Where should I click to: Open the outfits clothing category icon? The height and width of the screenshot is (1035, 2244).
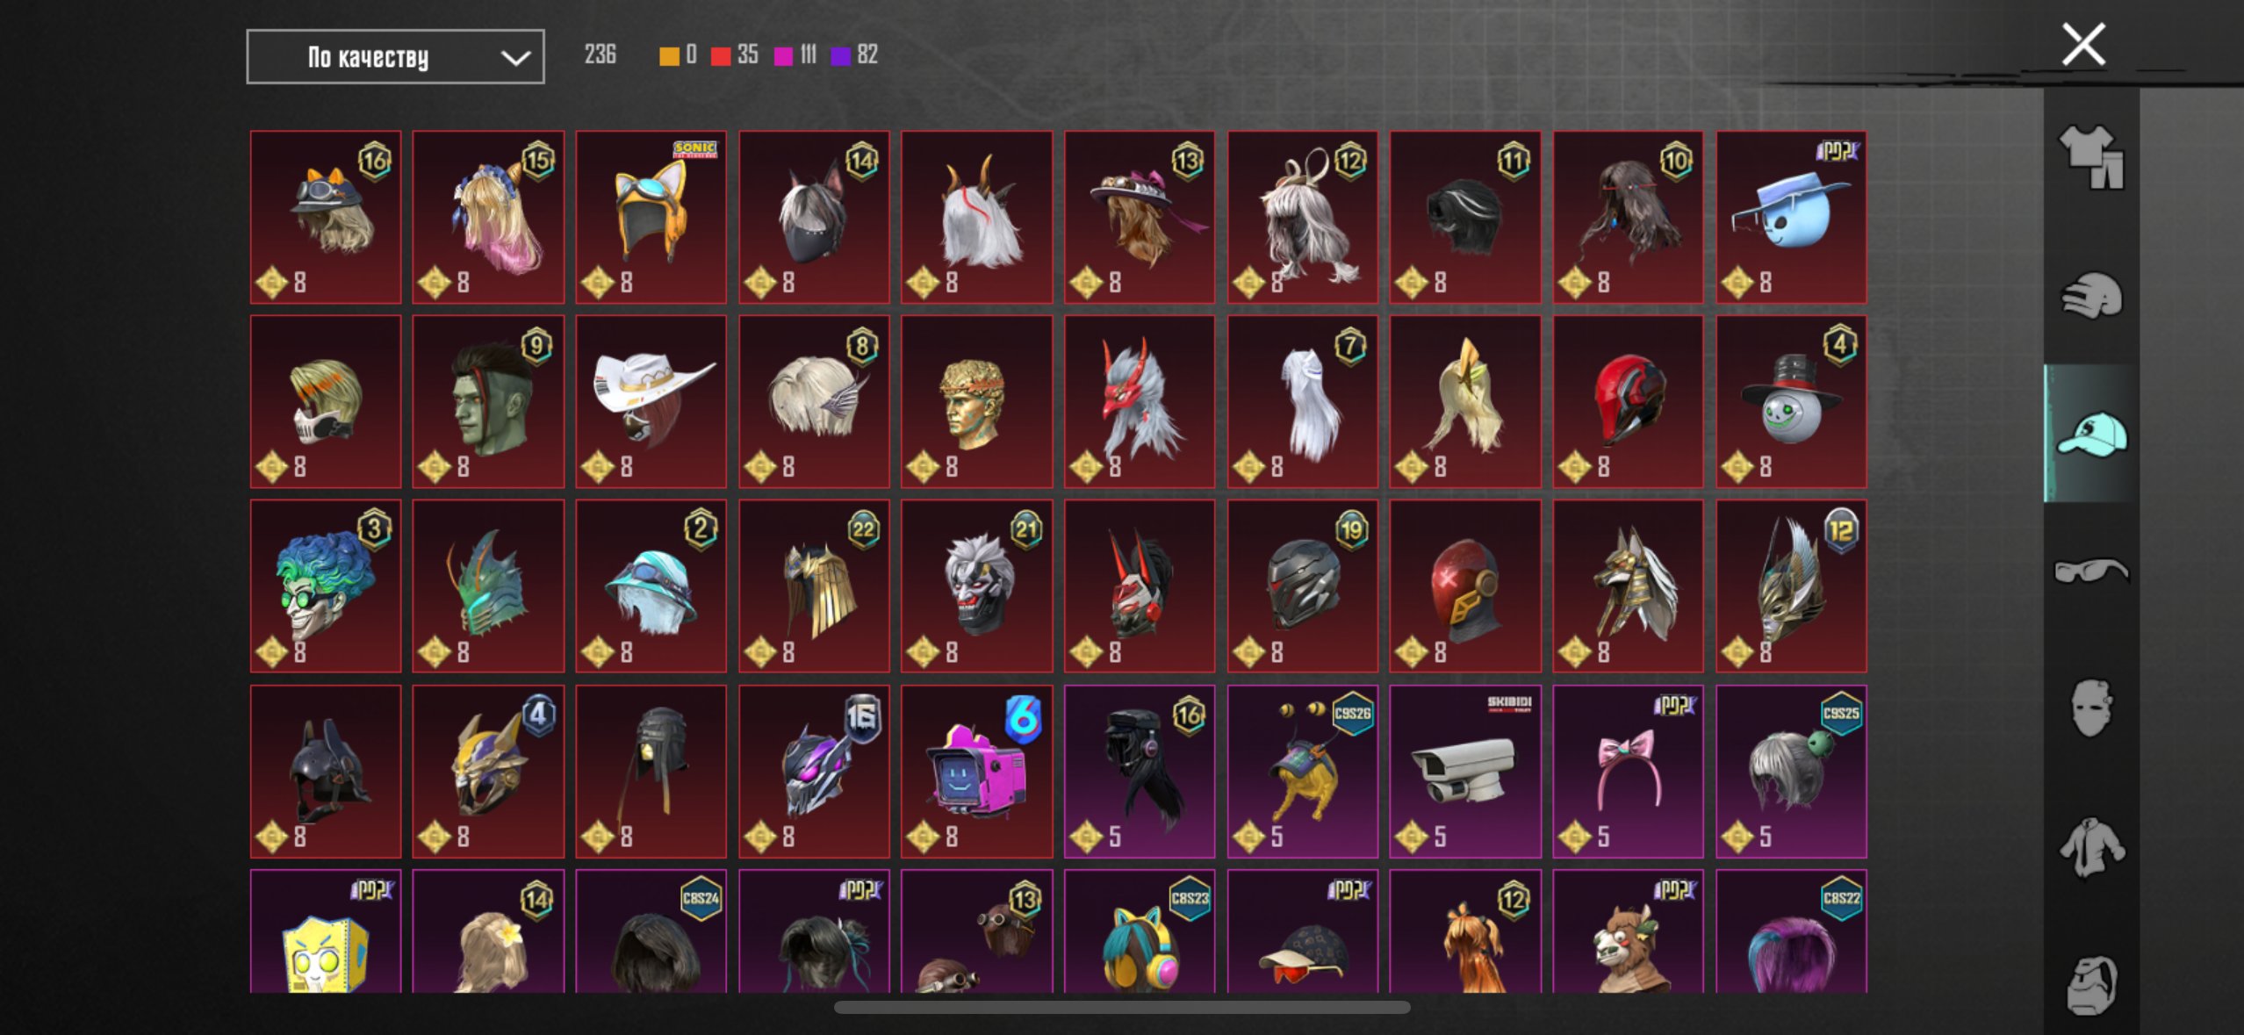[x=2091, y=157]
